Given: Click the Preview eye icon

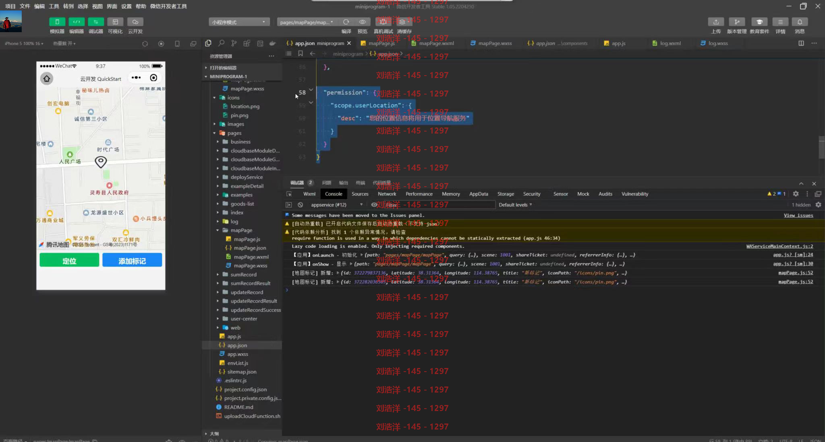Looking at the screenshot, I should click(363, 22).
